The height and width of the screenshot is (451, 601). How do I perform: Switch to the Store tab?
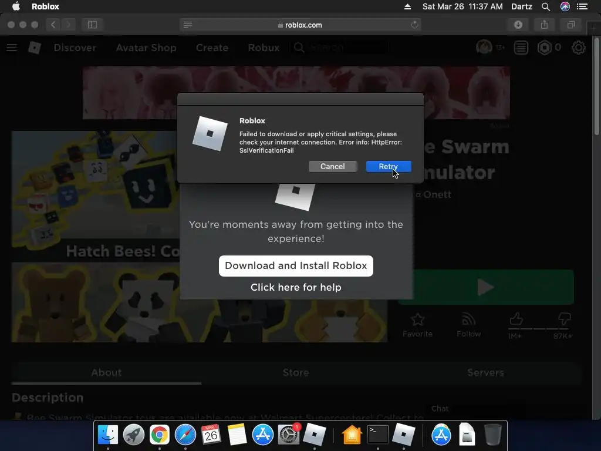click(x=296, y=372)
